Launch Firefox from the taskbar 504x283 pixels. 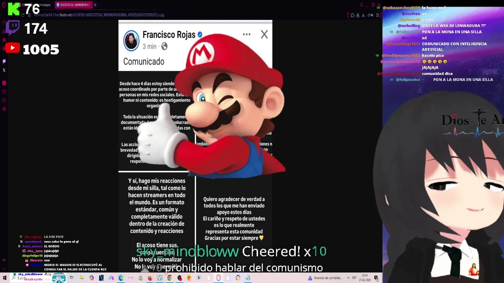(150, 278)
